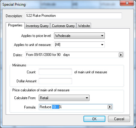The height and width of the screenshot is (128, 136).
Task: Open the Website tab
Action: point(84,26)
